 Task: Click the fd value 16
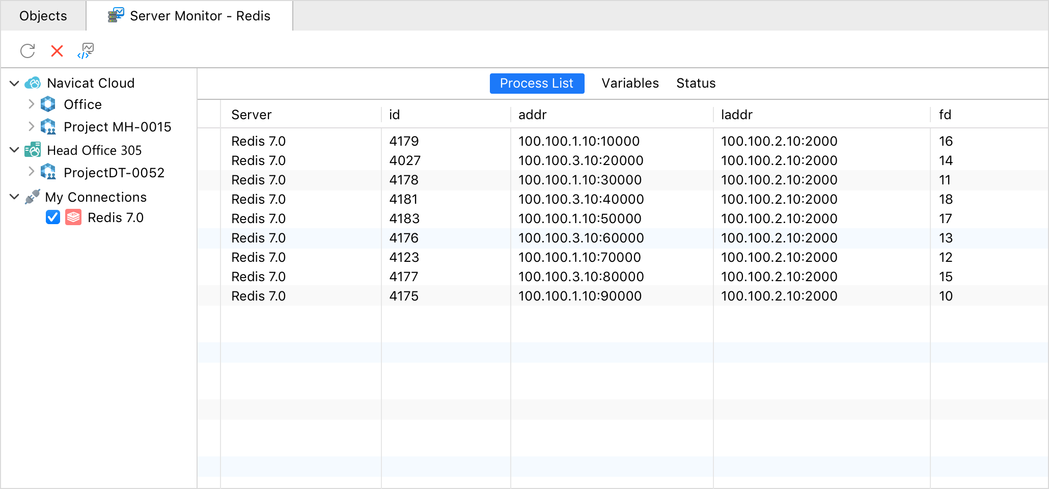point(946,141)
